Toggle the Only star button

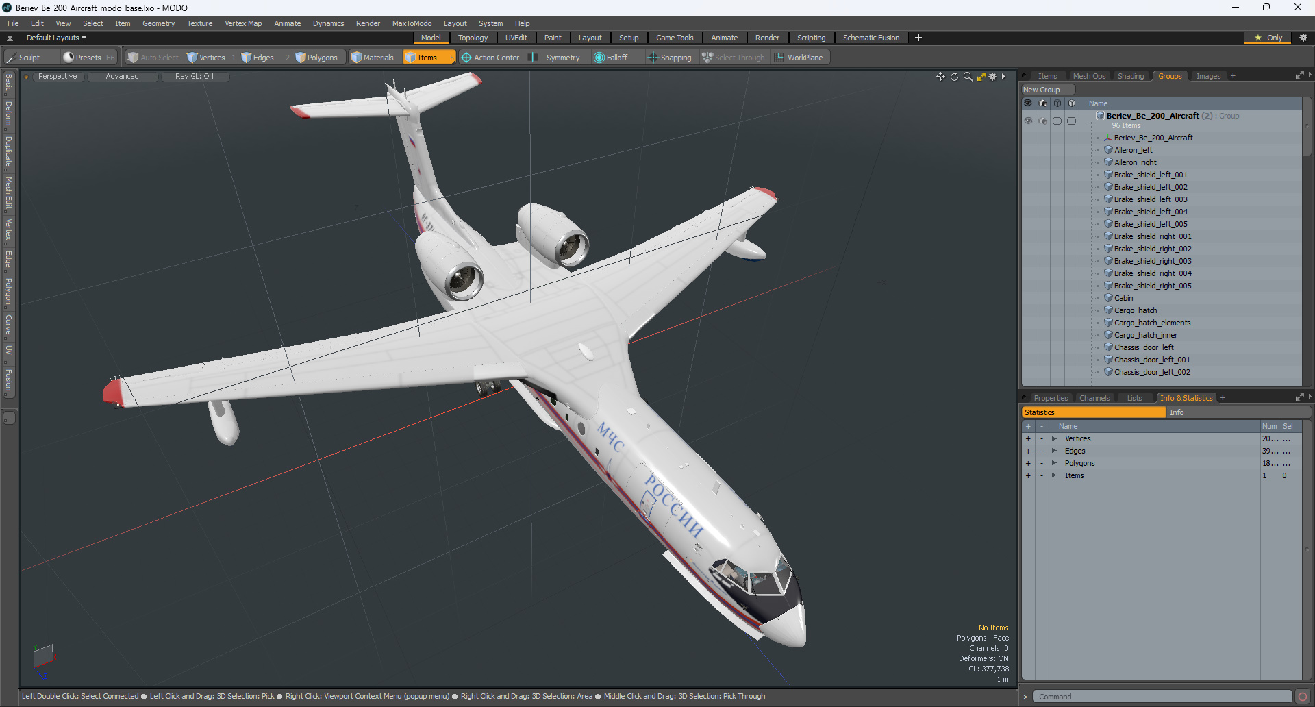coord(1268,38)
